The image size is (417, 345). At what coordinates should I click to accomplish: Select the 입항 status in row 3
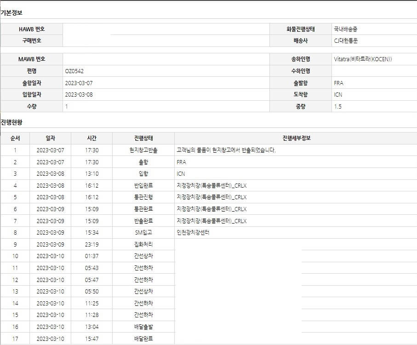[143, 173]
